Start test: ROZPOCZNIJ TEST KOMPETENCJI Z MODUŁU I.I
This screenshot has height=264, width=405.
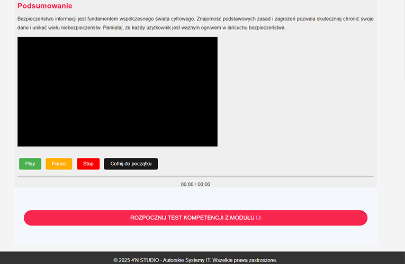click(195, 218)
